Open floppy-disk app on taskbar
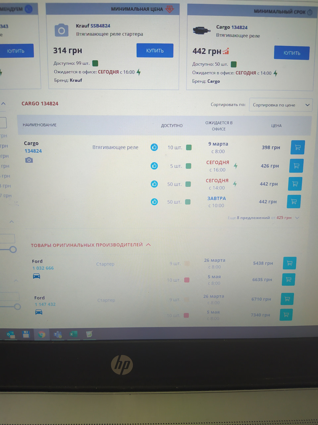 click(26, 334)
